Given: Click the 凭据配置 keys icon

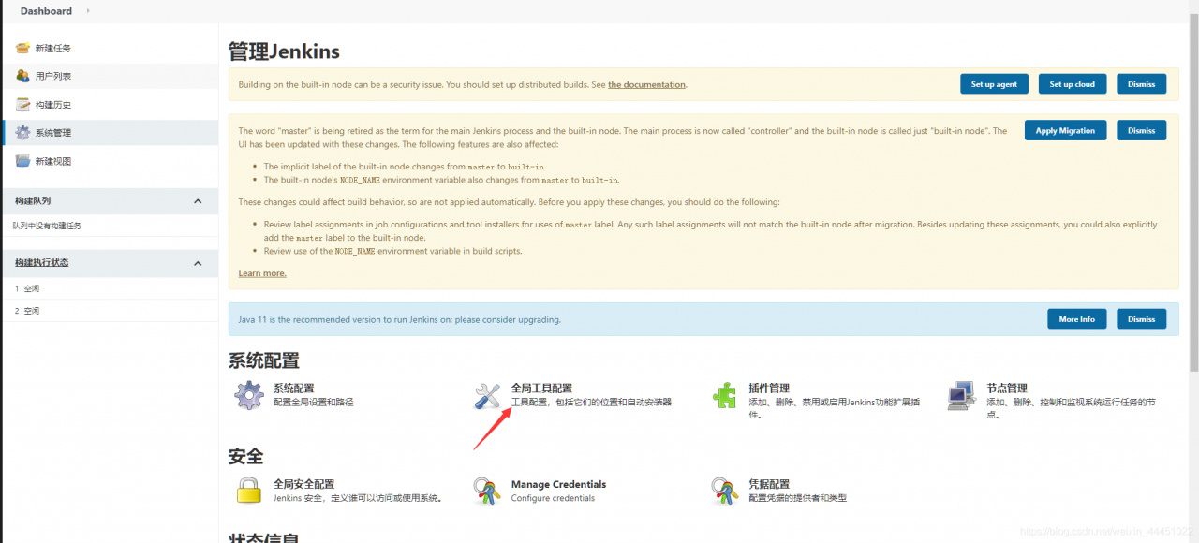Looking at the screenshot, I should click(725, 491).
